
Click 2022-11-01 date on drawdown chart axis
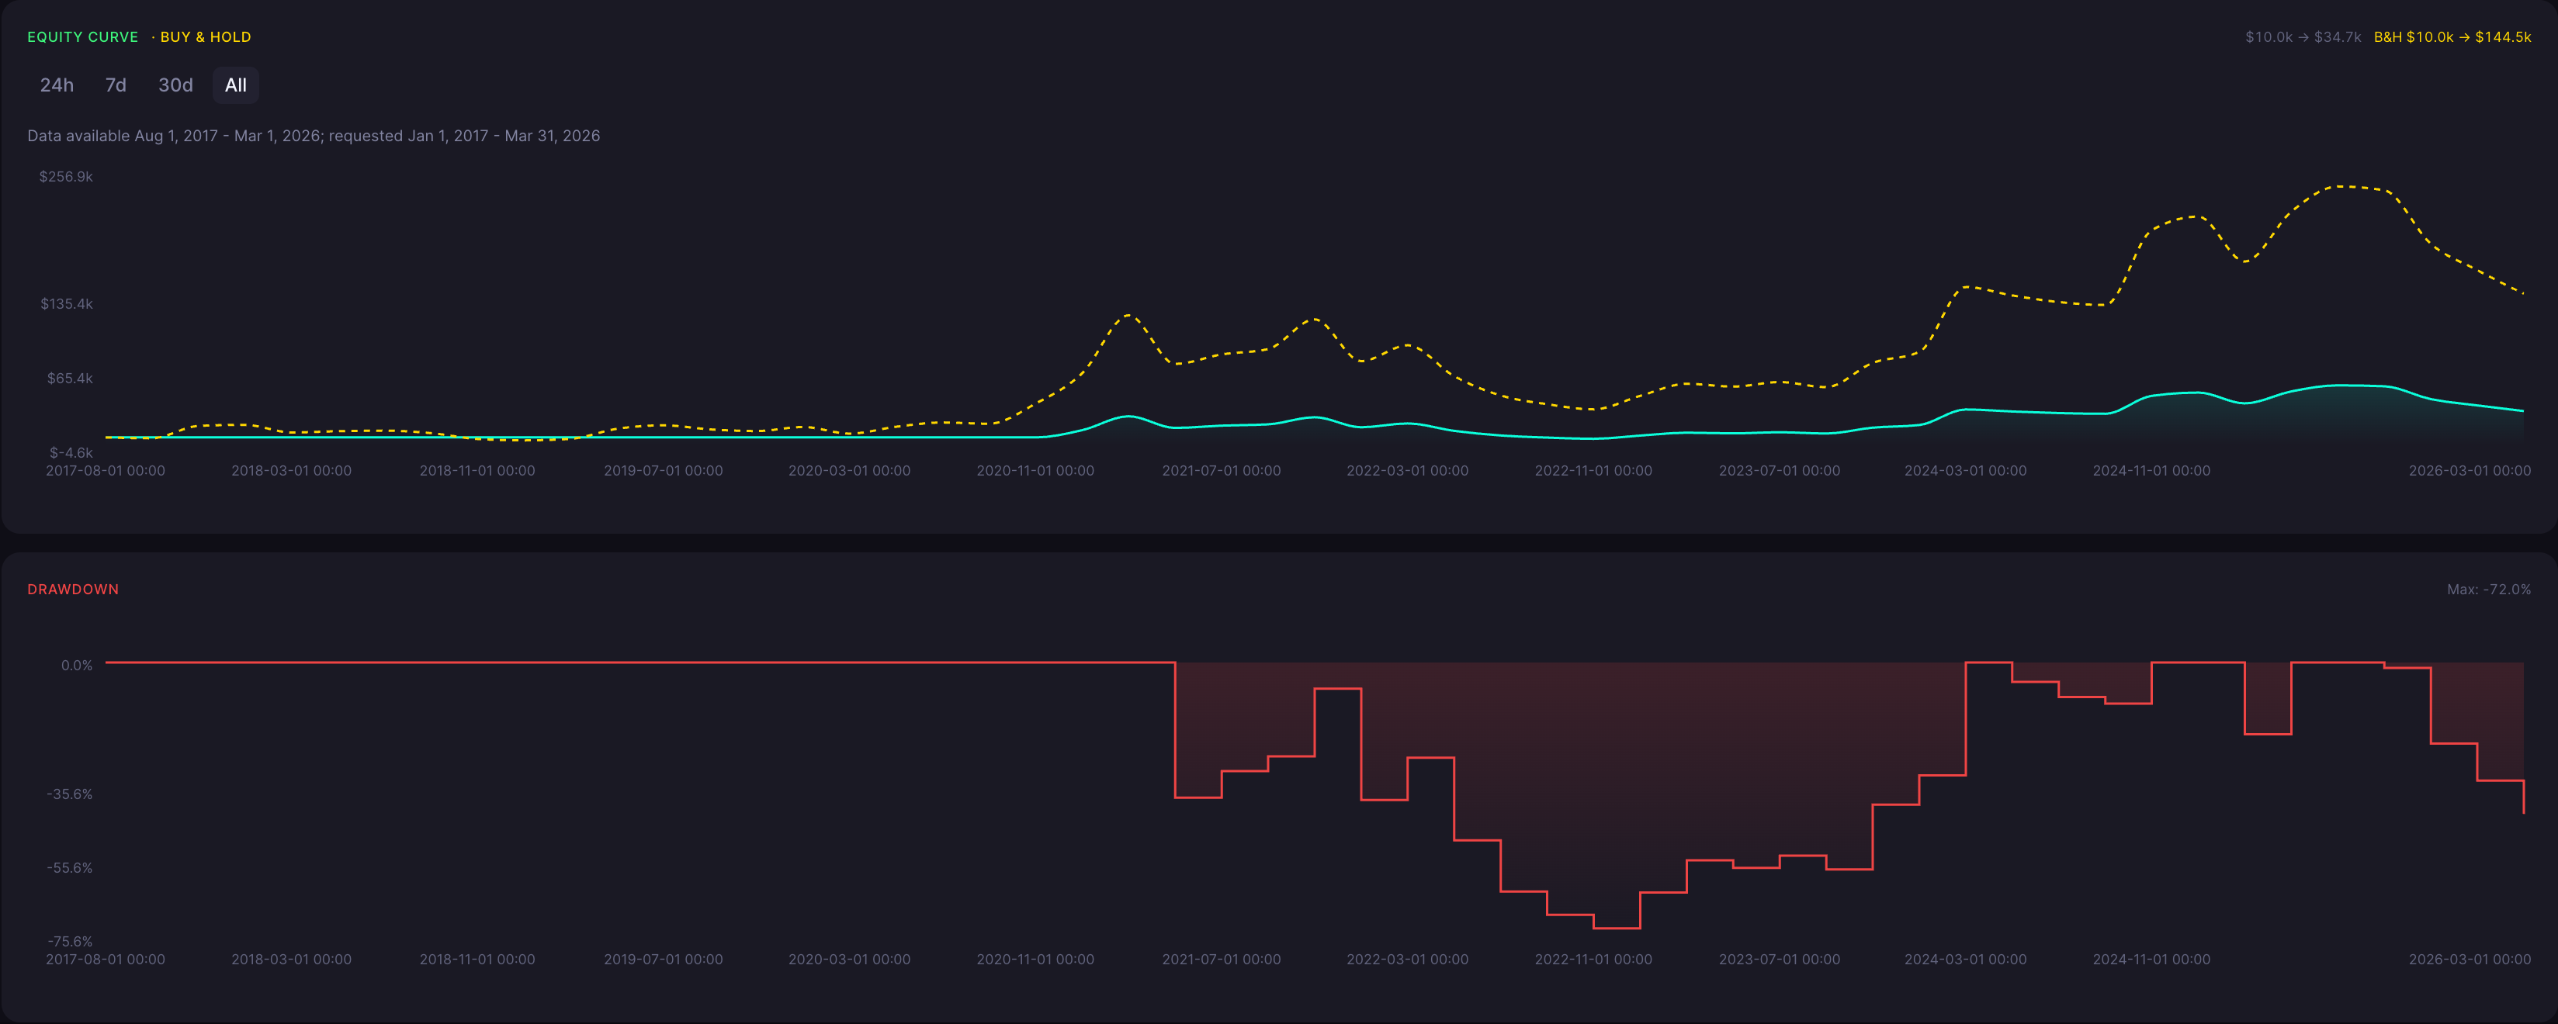tap(1594, 960)
